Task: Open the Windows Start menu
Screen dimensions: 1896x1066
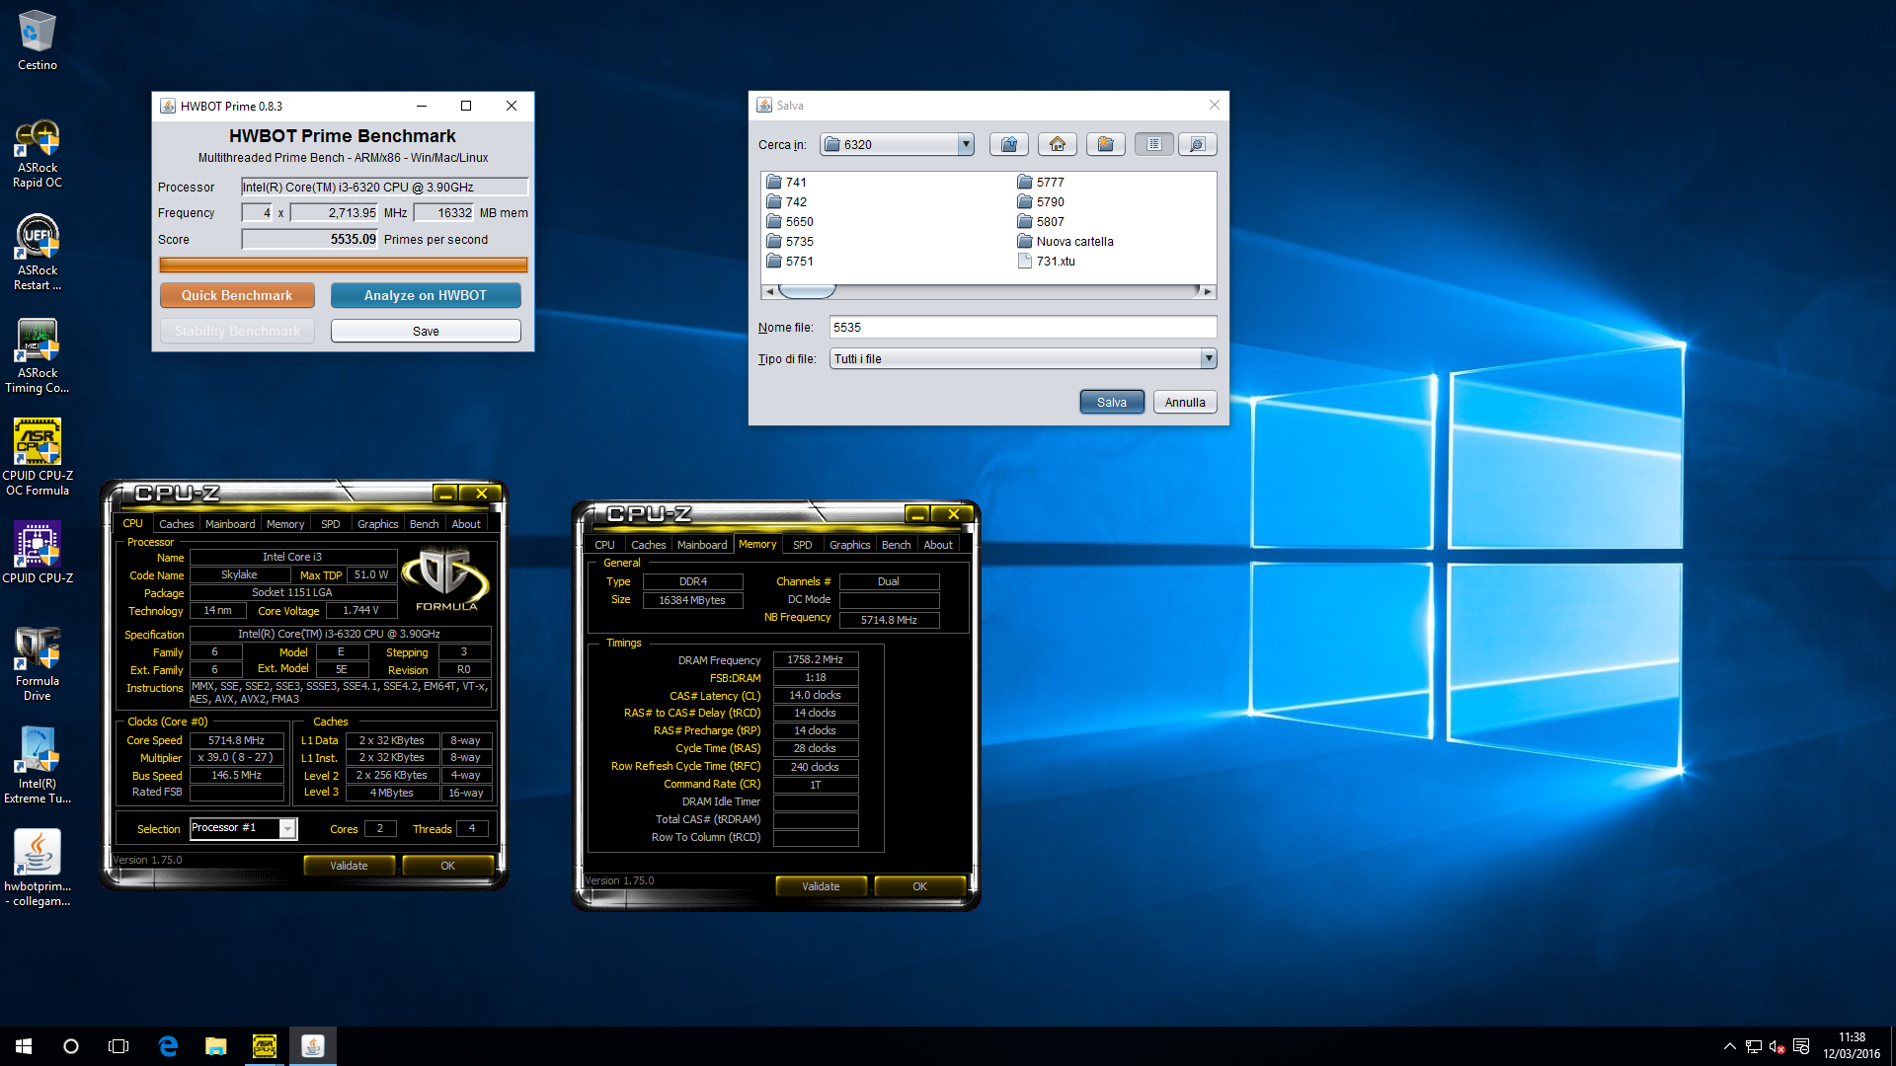Action: (x=24, y=1046)
